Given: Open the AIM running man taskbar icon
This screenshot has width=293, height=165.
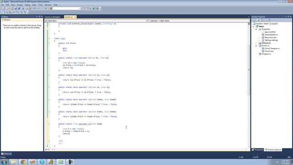Looking at the screenshot, I should pyautogui.click(x=51, y=162).
